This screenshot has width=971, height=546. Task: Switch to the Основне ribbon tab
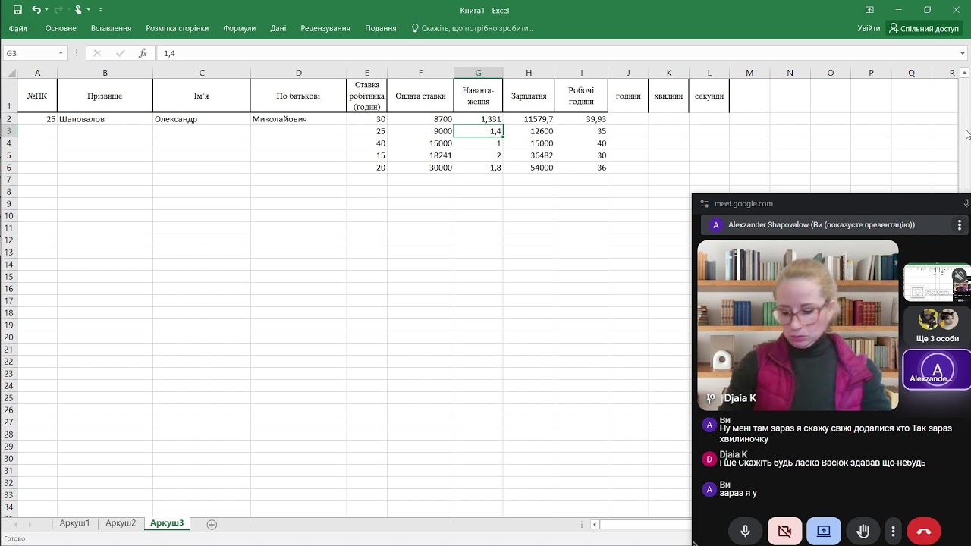click(61, 28)
